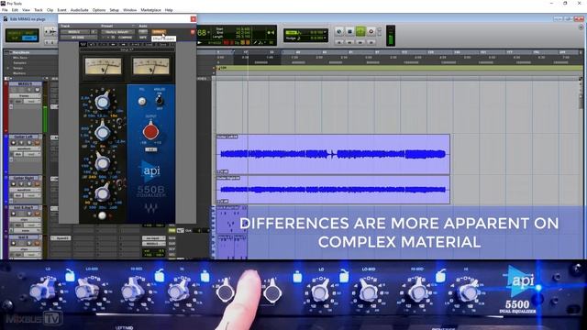Select the Guitar Left track name
The width and height of the screenshot is (587, 330).
(x=24, y=137)
